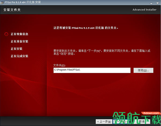Go back with 上一步(B) button
Image resolution: width=161 pixels, height=126 pixels.
click(x=104, y=122)
